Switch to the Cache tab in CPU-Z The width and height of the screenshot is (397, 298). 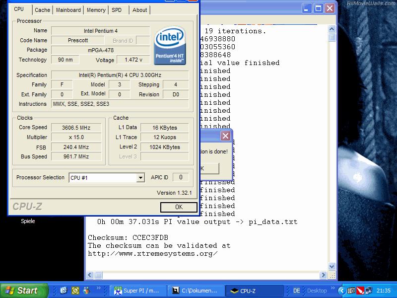pyautogui.click(x=42, y=10)
